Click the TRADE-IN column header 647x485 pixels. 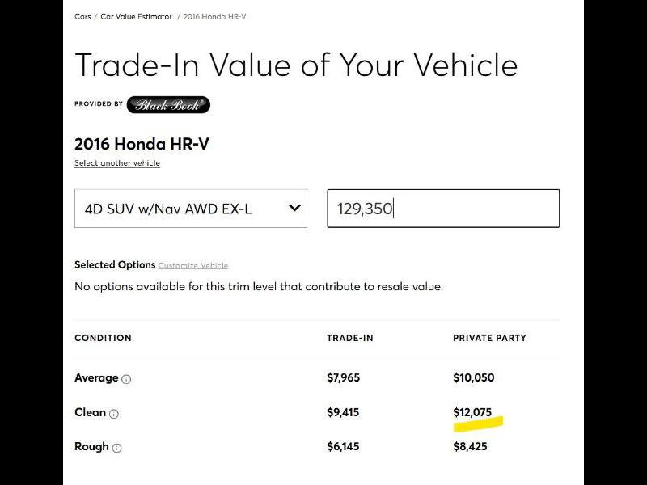click(351, 338)
